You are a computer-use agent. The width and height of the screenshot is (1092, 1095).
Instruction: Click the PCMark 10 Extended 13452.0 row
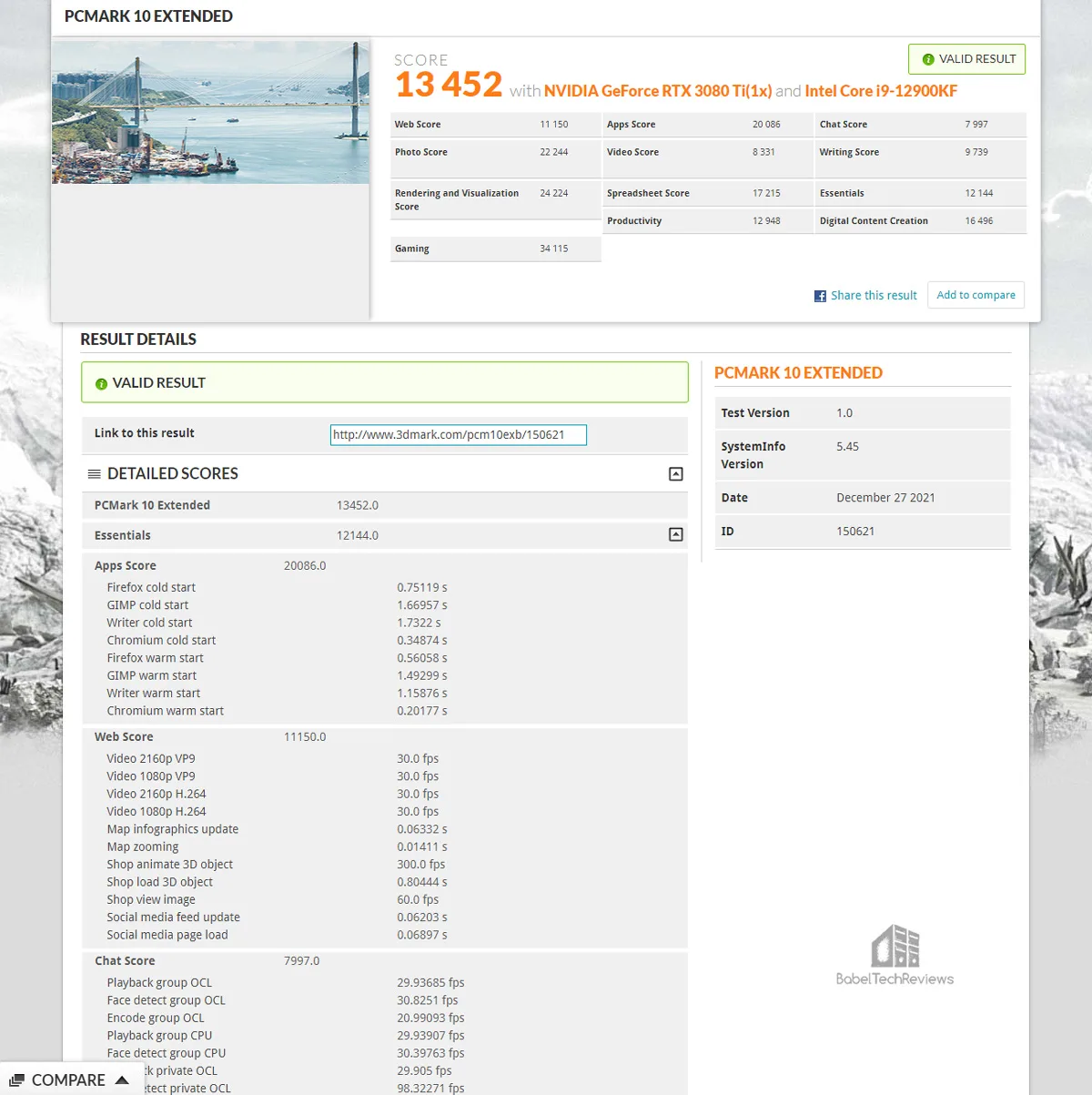(x=385, y=505)
